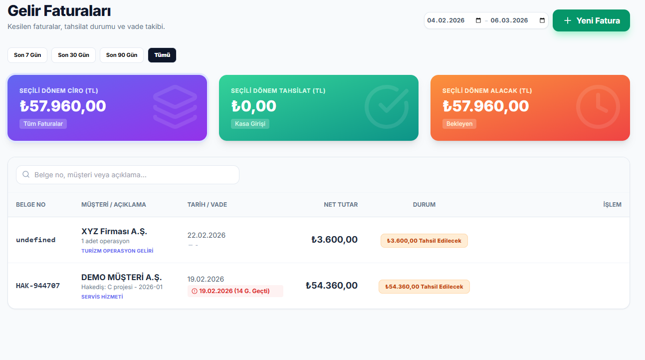645x360 pixels.
Task: Select the Son 30 Gün filter
Action: click(x=73, y=55)
